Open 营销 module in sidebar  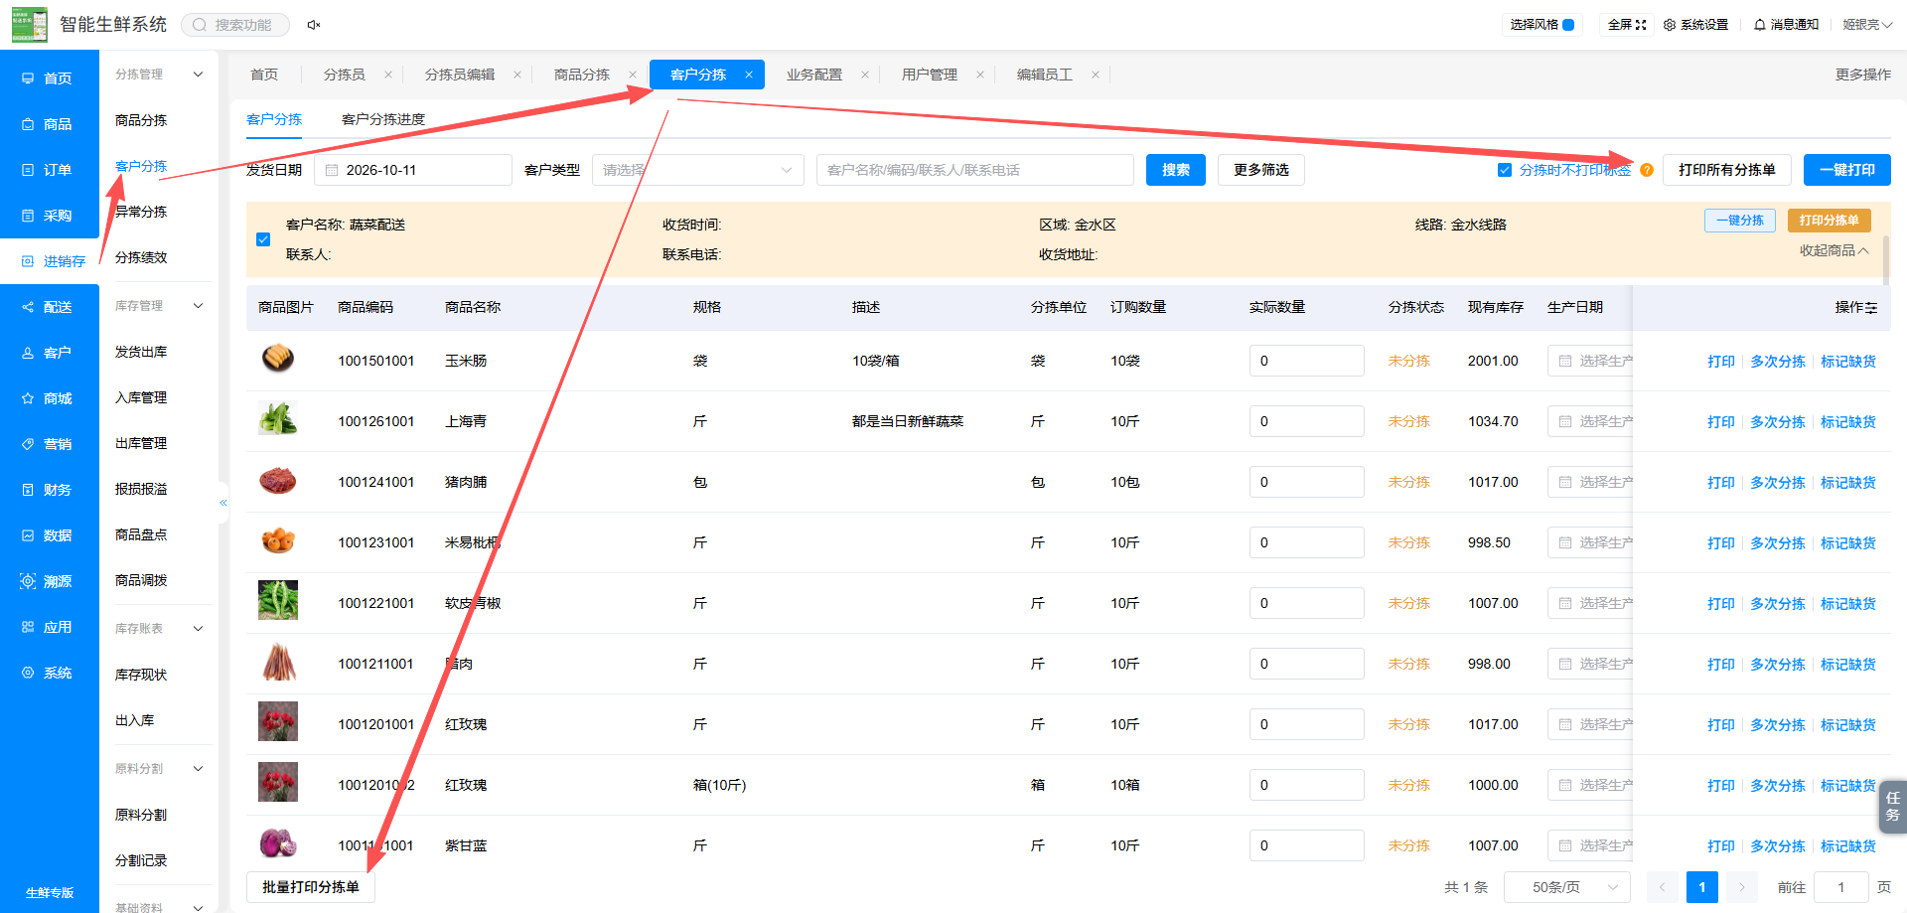(50, 444)
